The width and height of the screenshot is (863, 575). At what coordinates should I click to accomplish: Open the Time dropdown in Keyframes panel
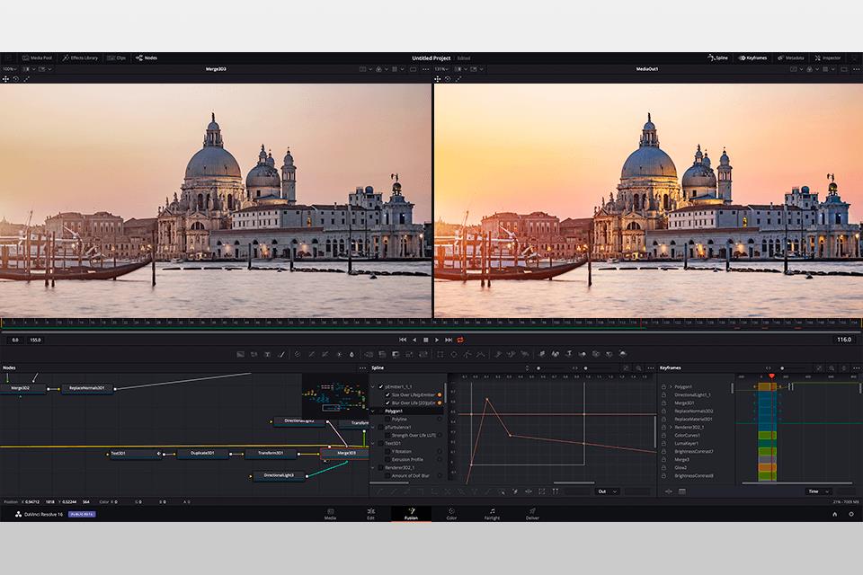[x=817, y=491]
